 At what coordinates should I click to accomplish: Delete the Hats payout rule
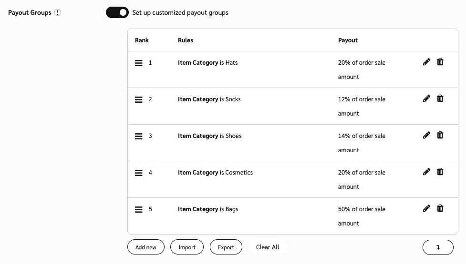coord(440,62)
